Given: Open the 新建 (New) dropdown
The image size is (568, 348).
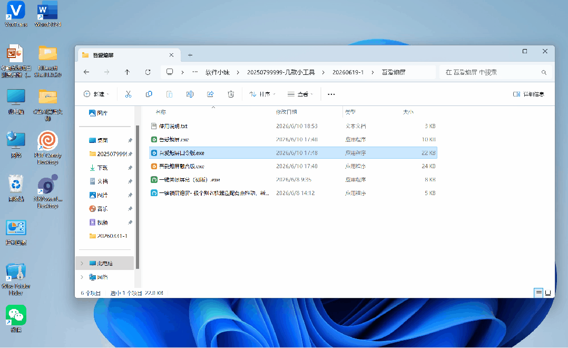Looking at the screenshot, I should 96,94.
